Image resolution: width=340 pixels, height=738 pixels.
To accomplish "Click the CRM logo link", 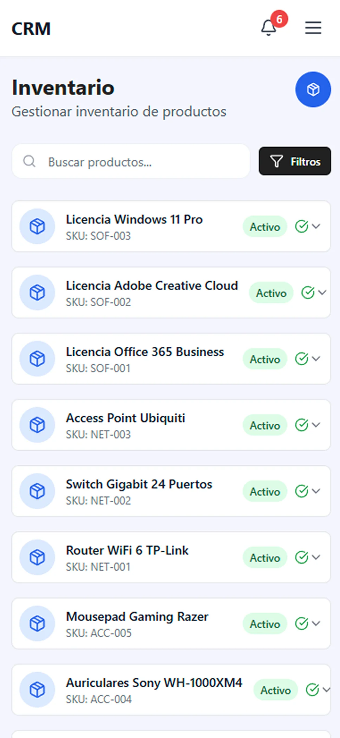I will point(31,29).
